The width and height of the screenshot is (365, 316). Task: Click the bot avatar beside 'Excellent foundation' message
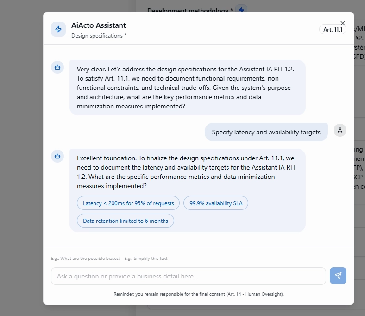pos(57,156)
